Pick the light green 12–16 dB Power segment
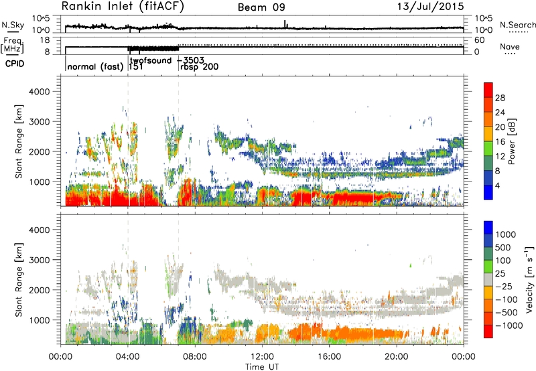The width and height of the screenshot is (536, 371). [488, 149]
